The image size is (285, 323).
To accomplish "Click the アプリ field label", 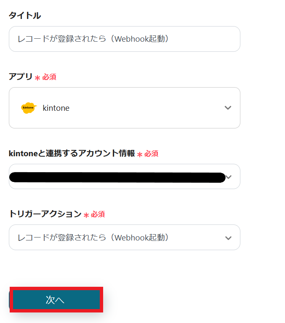I will coord(21,77).
